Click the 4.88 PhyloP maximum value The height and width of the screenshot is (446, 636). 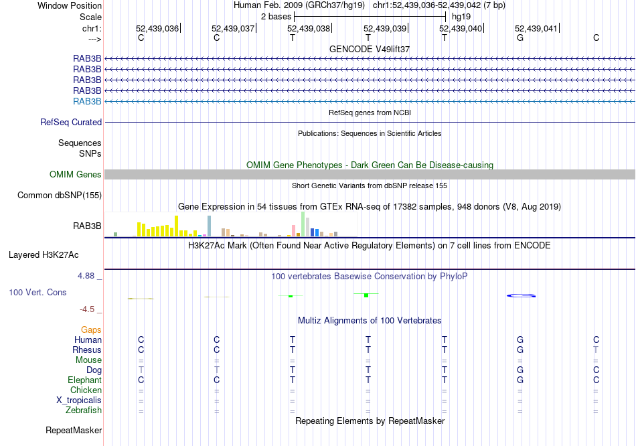tap(86, 276)
